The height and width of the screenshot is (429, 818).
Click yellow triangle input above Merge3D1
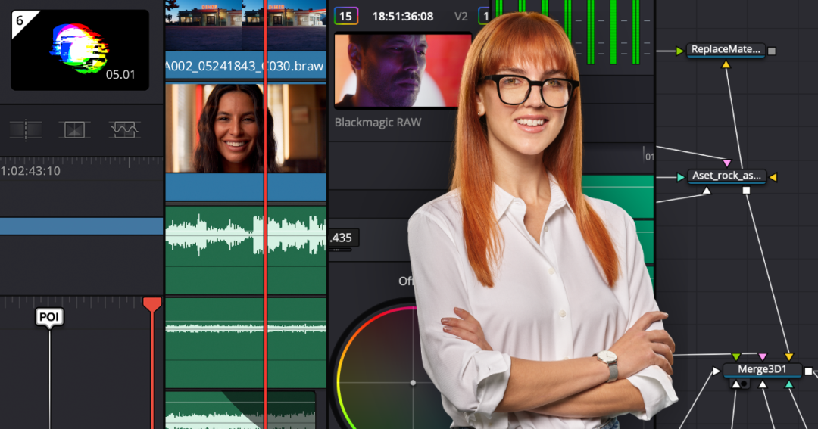click(x=788, y=356)
